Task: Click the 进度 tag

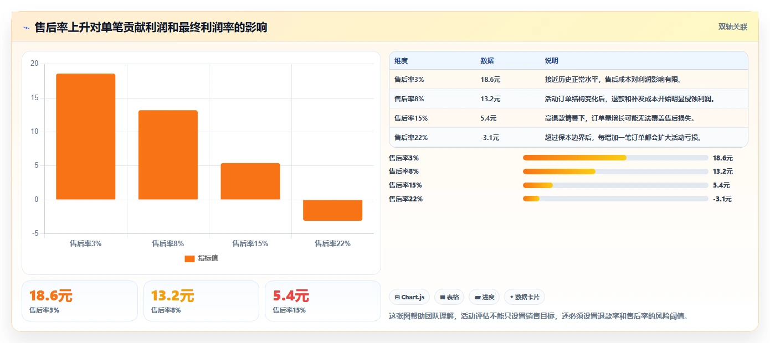Action: (484, 297)
